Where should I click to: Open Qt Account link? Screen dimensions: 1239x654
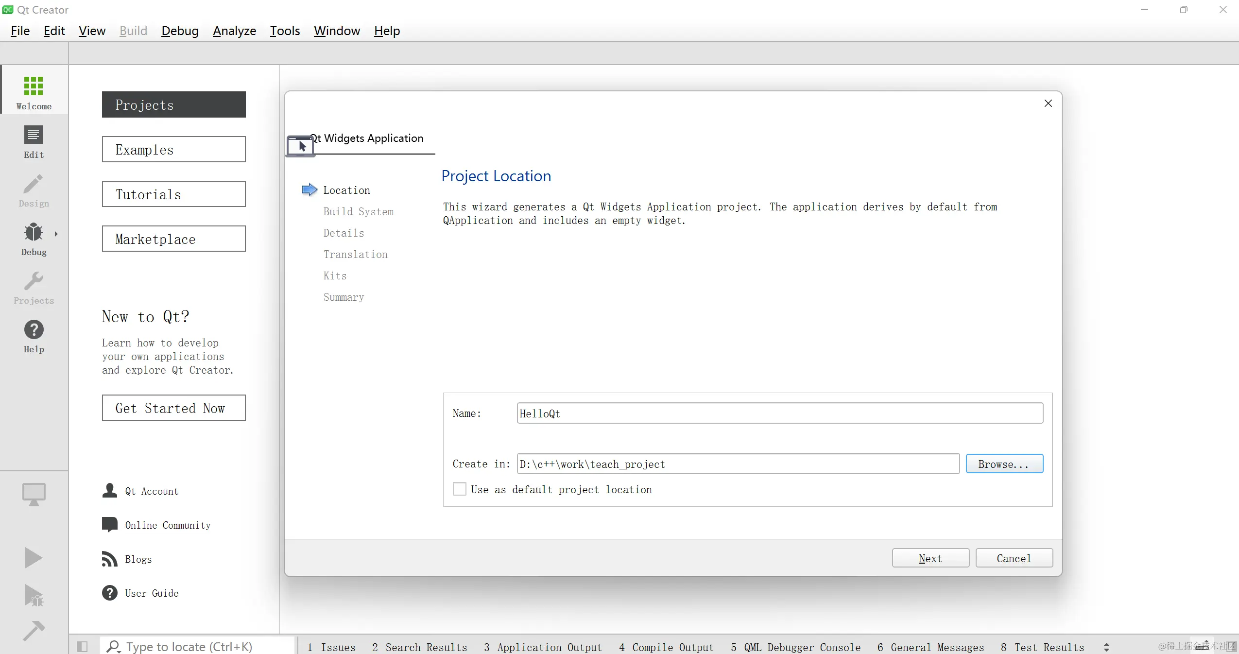pos(151,491)
